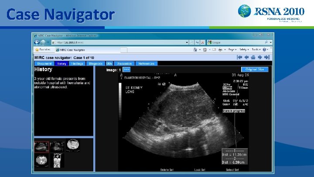
Task: Click 'Dist = 11.36cm' measurement text
Action: (x=234, y=155)
